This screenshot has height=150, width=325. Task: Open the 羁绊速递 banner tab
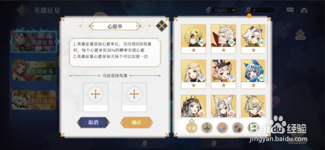[34, 100]
